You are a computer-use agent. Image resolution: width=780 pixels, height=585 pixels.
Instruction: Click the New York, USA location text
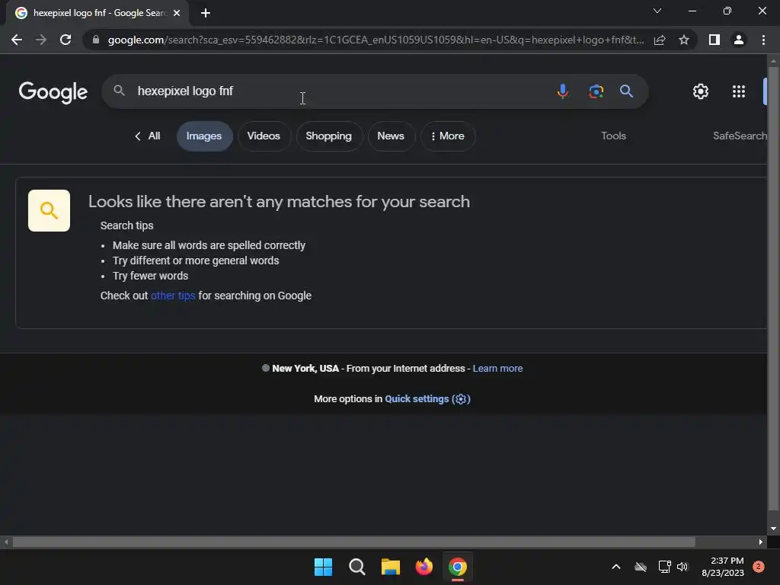click(x=305, y=369)
